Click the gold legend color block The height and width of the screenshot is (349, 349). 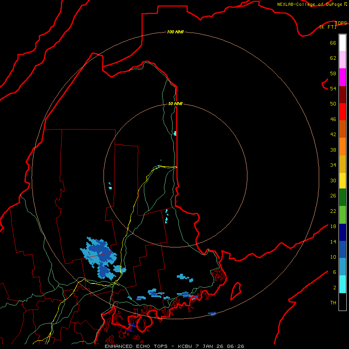(342, 164)
